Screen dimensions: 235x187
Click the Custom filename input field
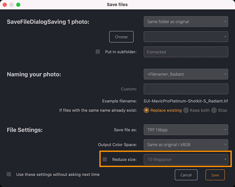186,89
